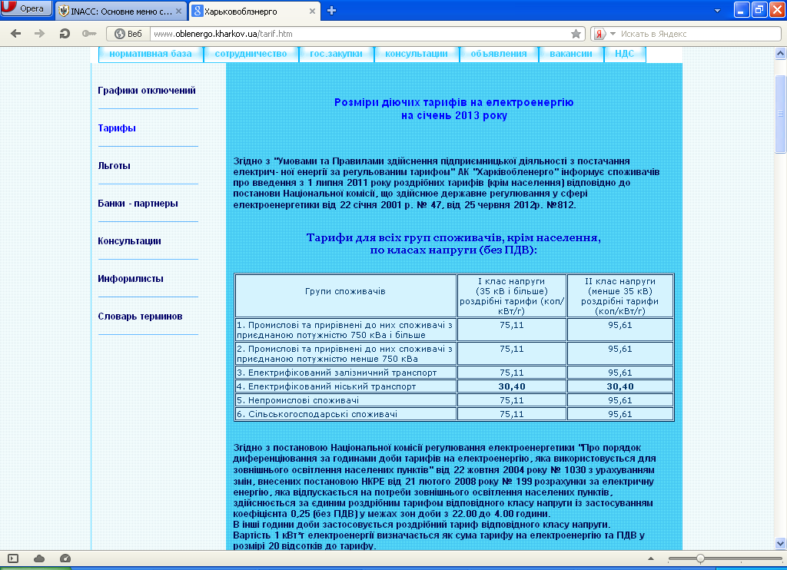Click row 6. Сільськогосподарські споживачі
This screenshot has height=570, width=787.
pos(345,414)
